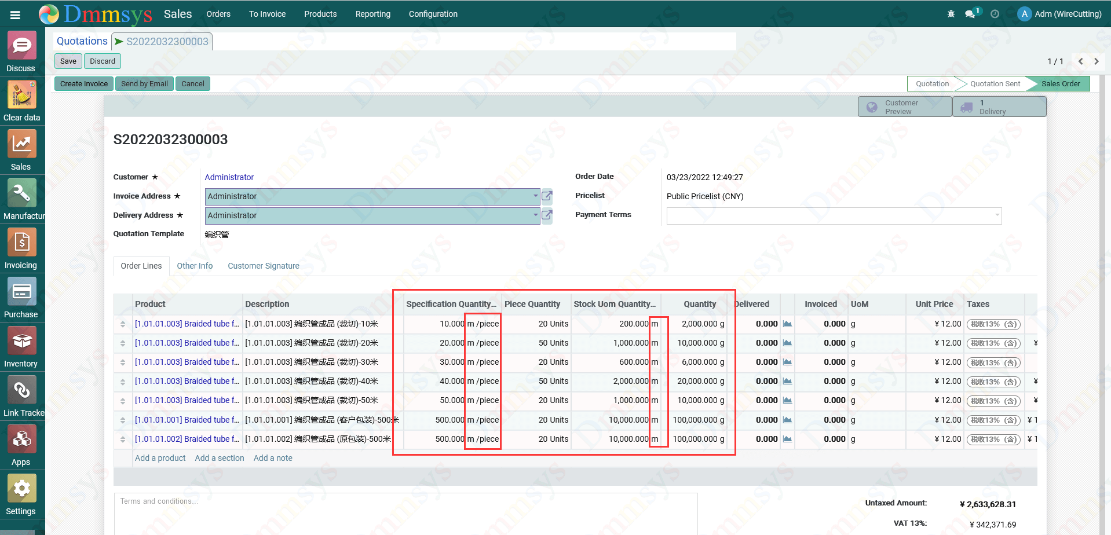1111x535 pixels.
Task: Click forecast chart icon in 10米 row
Action: click(788, 324)
